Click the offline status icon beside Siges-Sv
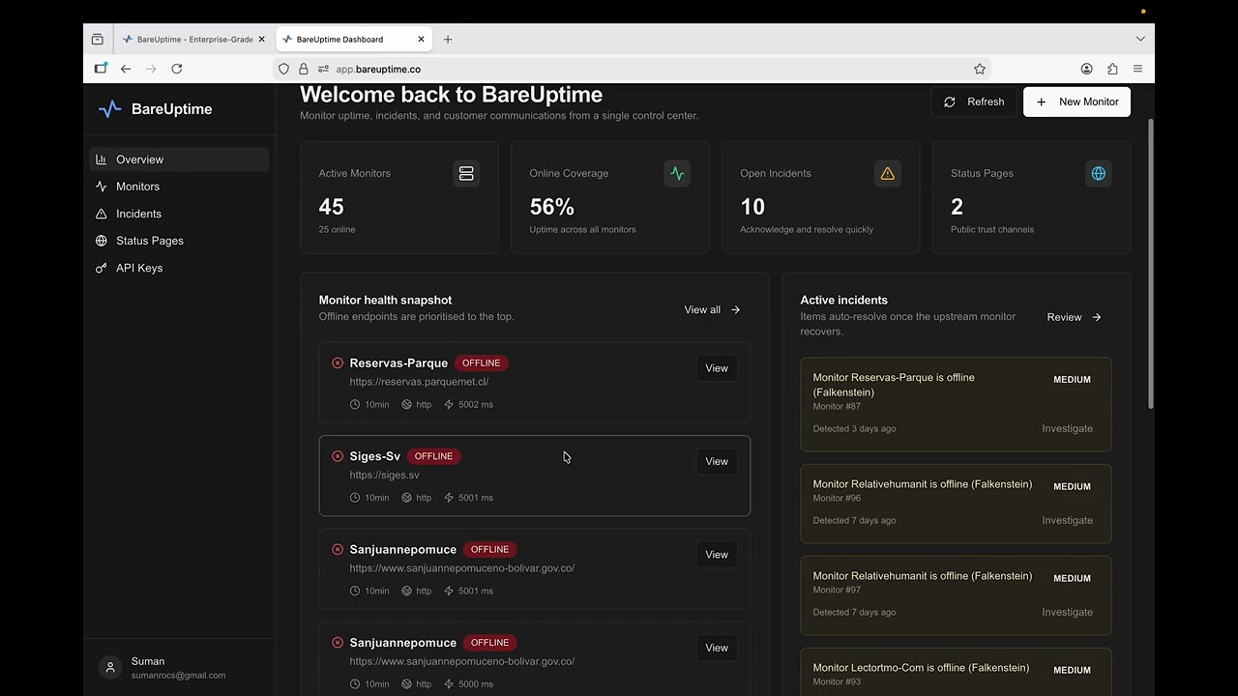 (338, 456)
